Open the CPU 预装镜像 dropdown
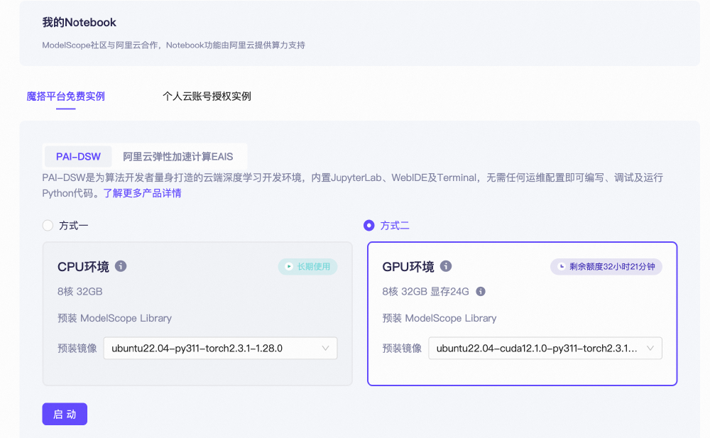The image size is (710, 438). (220, 348)
